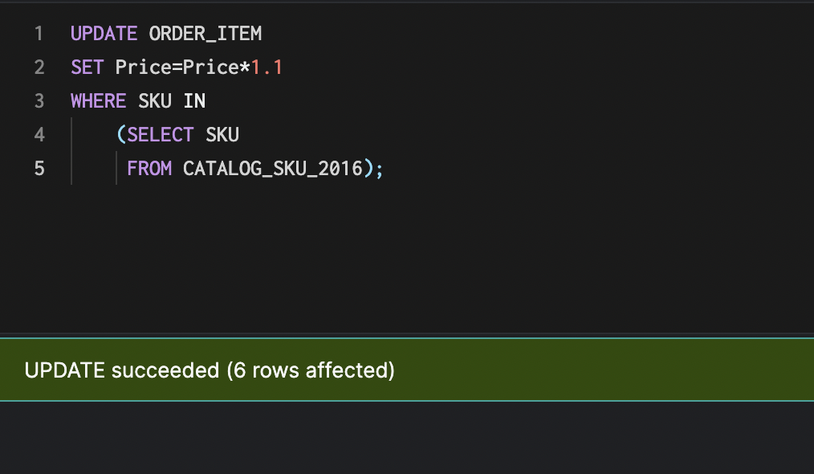Place cursor on the SET keyword

point(88,67)
